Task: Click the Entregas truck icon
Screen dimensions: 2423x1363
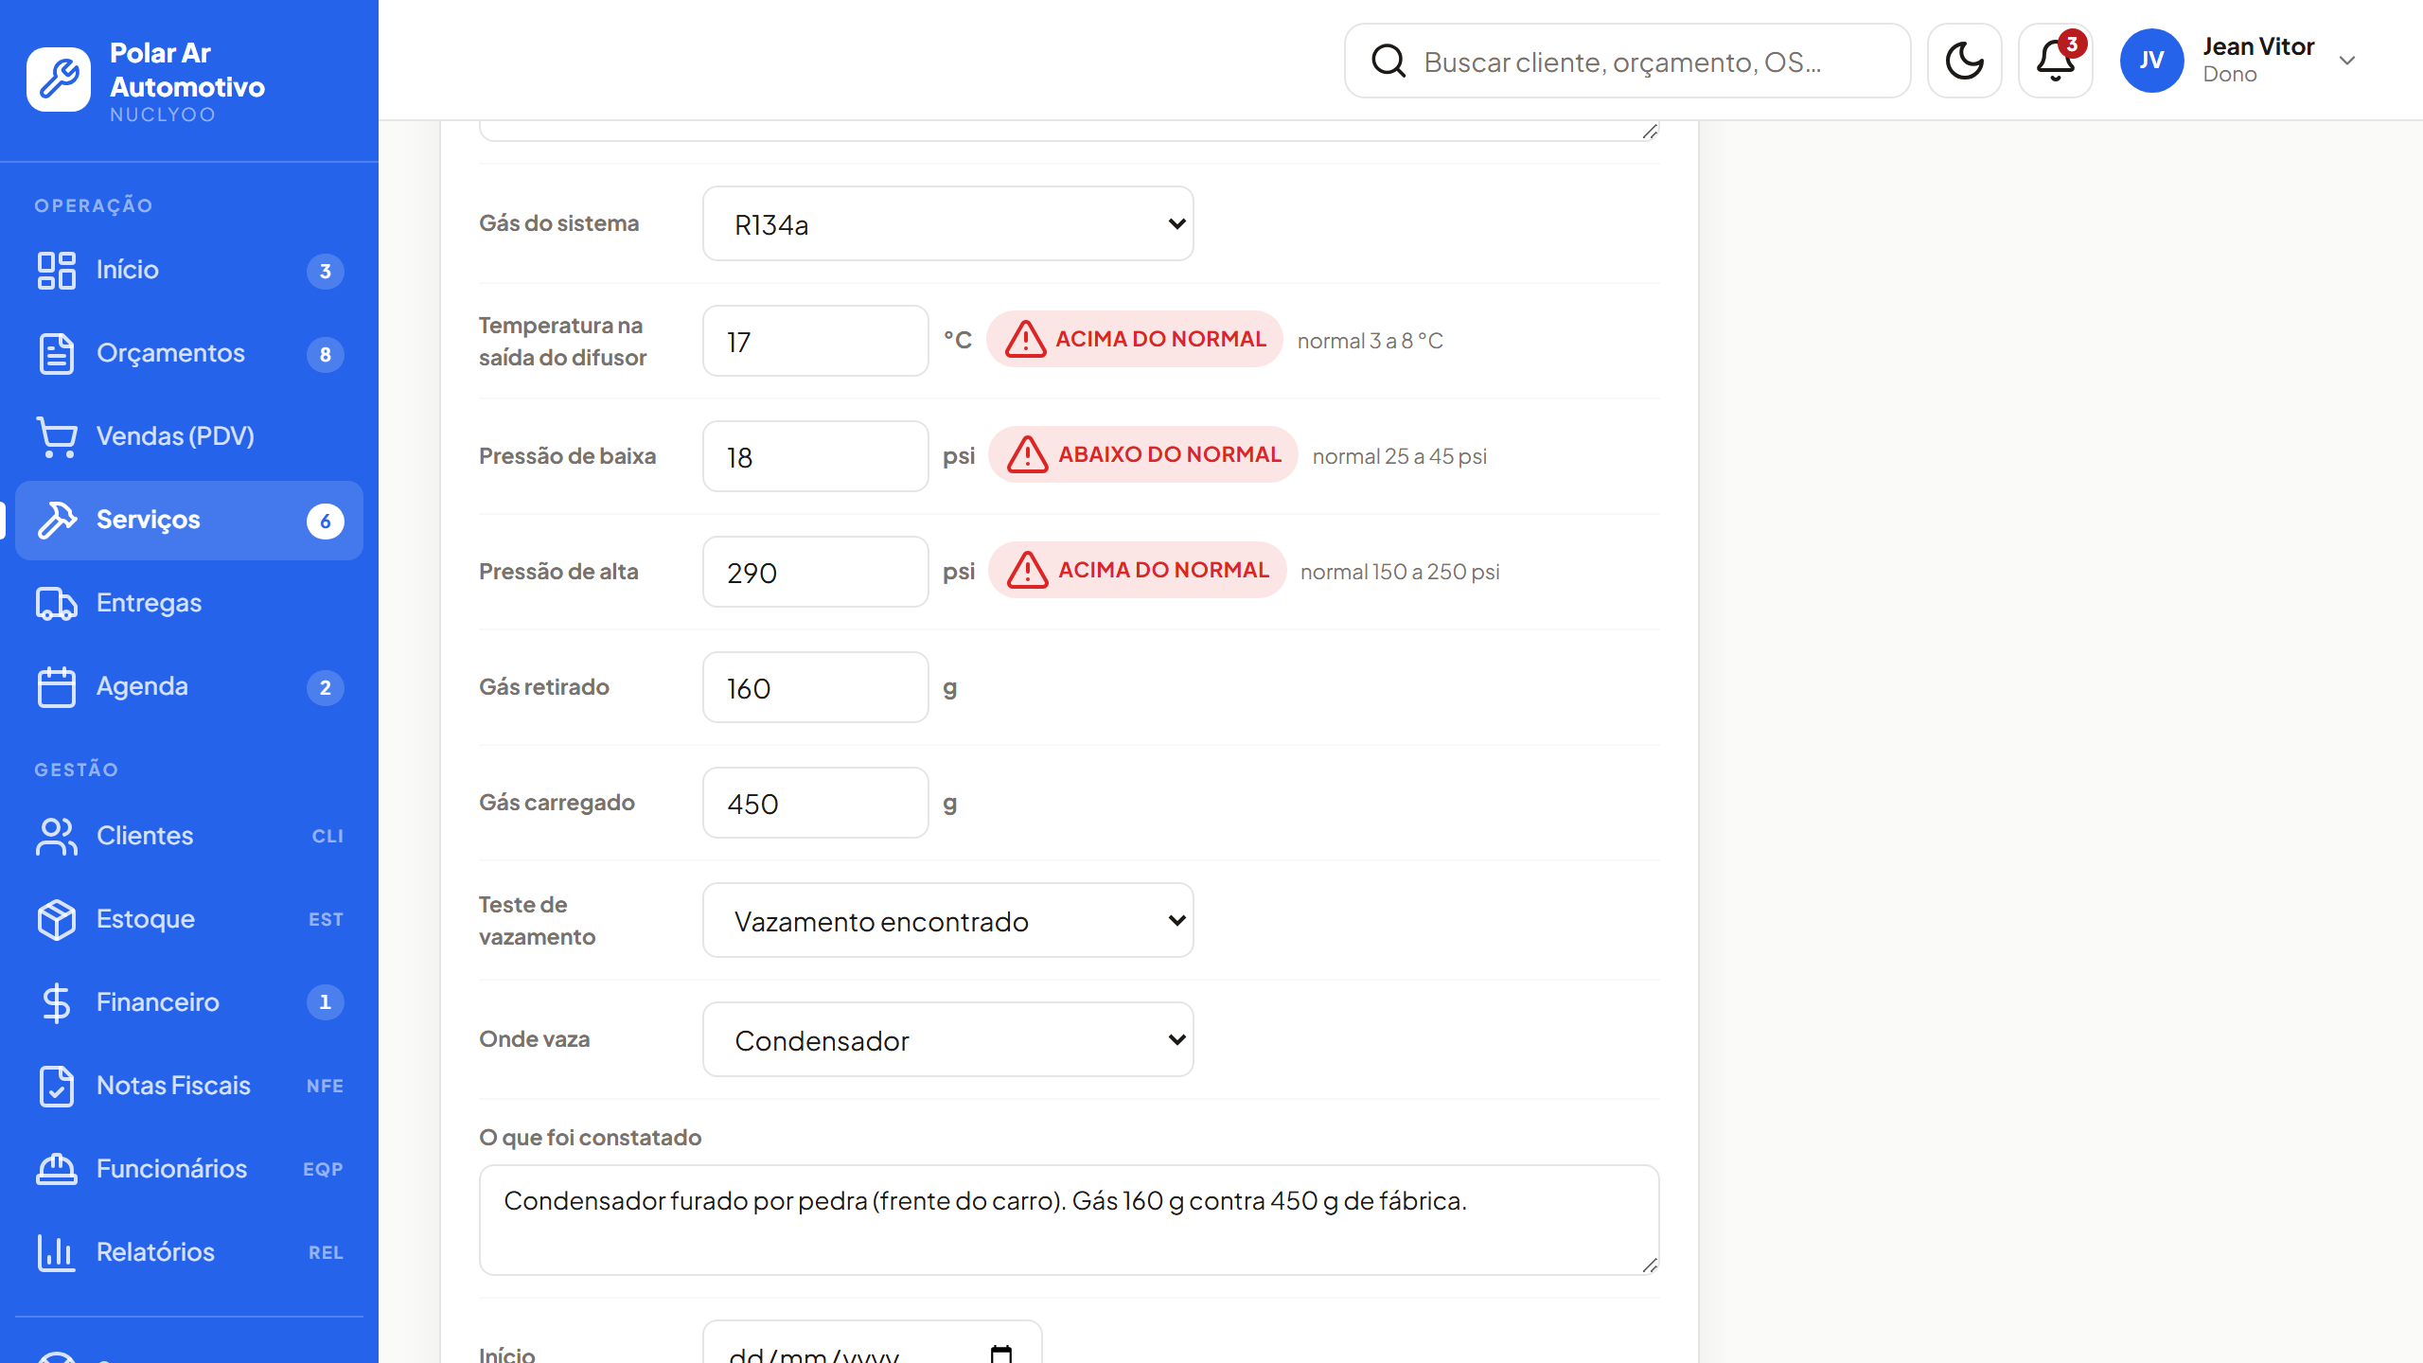Action: coord(57,603)
